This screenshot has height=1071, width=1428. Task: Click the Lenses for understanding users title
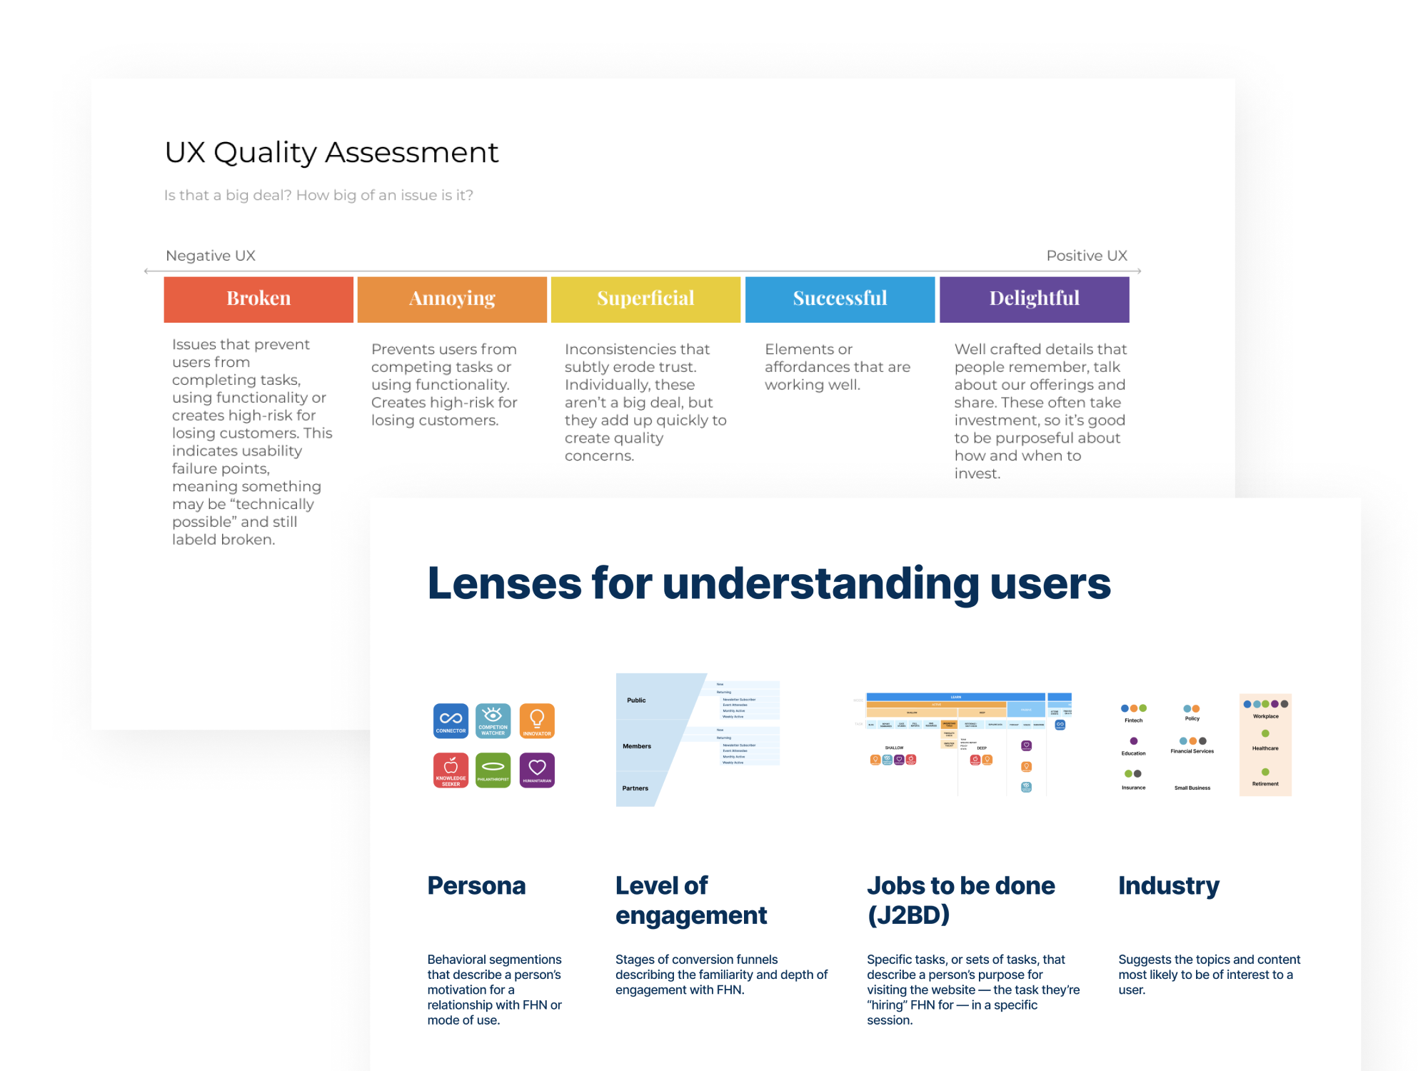(x=769, y=584)
